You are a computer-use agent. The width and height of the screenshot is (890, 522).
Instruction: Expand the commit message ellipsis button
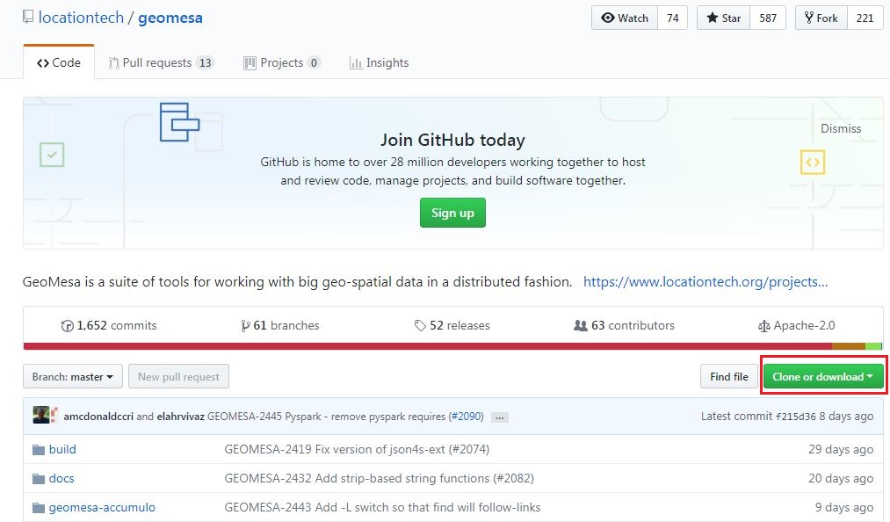click(500, 417)
